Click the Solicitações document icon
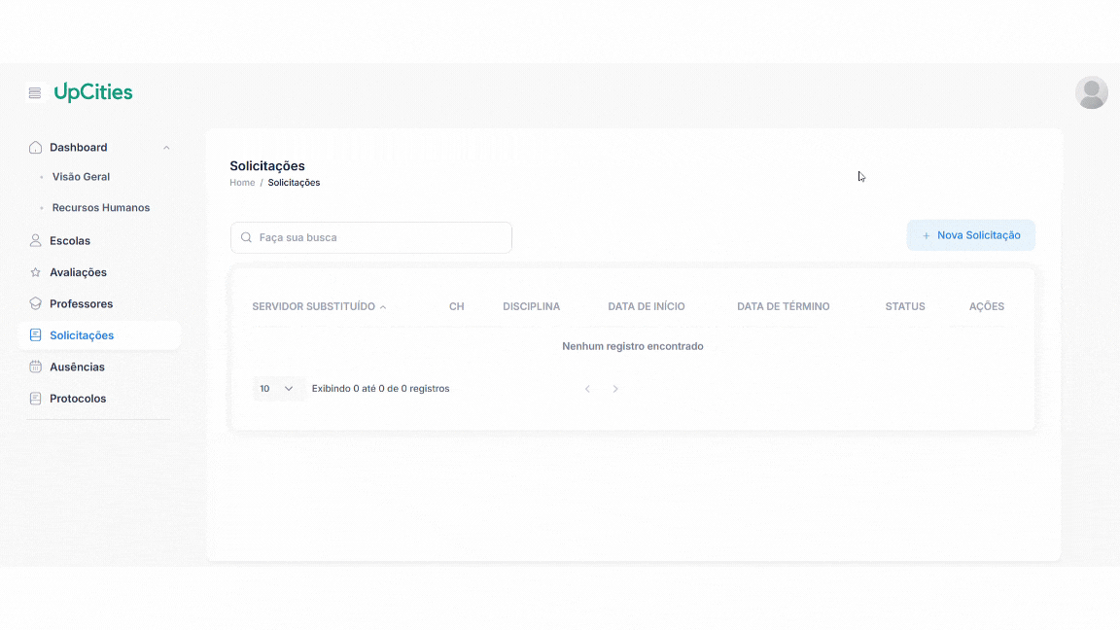 click(x=35, y=335)
